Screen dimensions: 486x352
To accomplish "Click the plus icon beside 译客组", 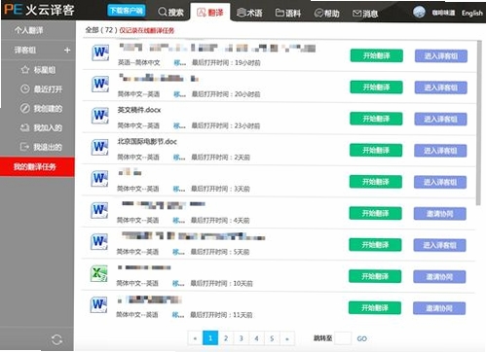I will [x=67, y=51].
